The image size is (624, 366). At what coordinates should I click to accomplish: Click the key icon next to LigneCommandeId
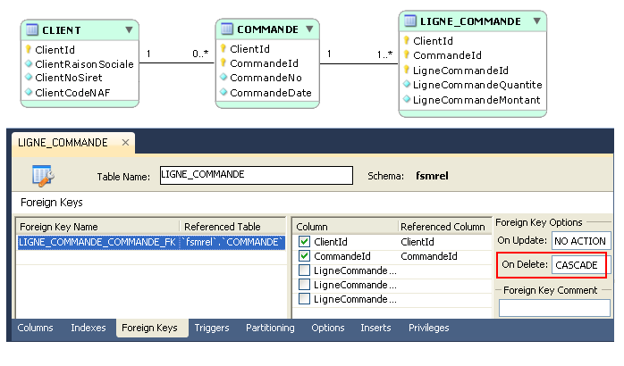click(x=407, y=70)
